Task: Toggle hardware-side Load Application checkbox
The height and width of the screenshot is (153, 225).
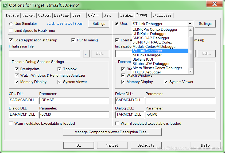Action: coord(117,40)
